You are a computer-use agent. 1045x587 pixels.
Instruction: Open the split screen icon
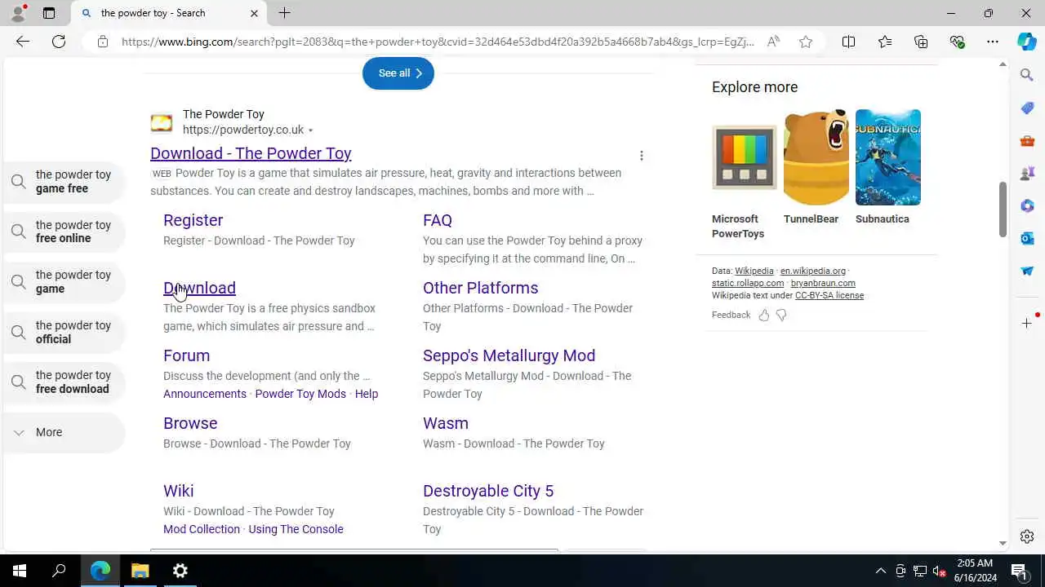coord(848,42)
